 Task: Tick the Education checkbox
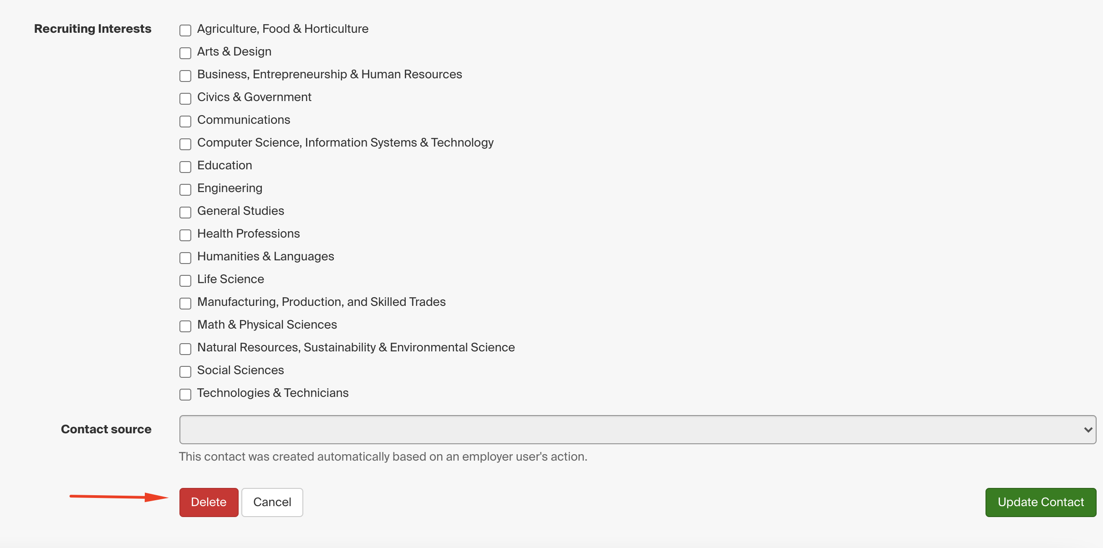185,167
